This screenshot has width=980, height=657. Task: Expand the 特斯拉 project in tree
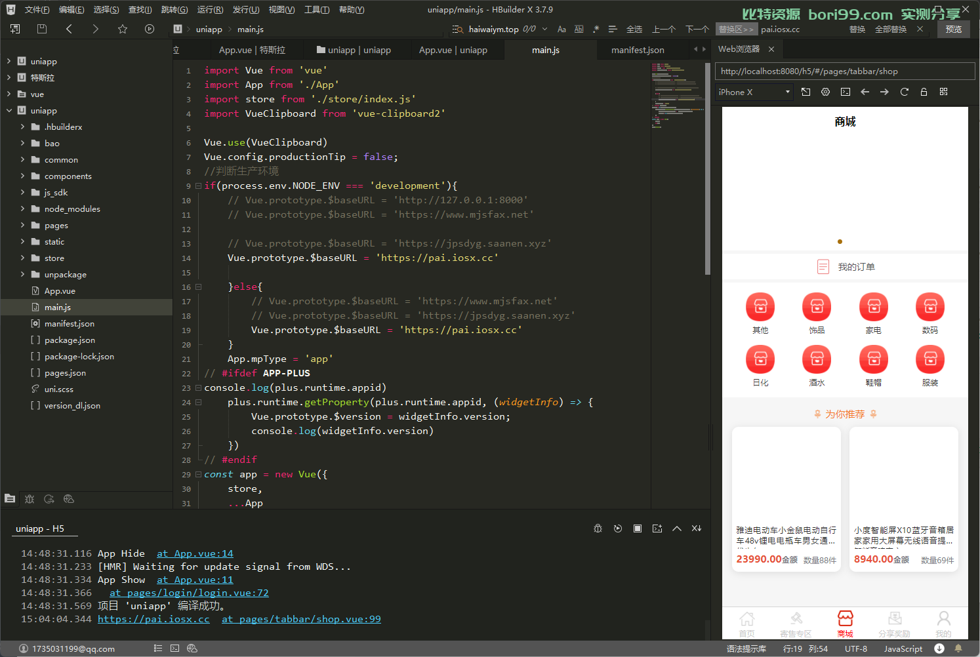9,77
